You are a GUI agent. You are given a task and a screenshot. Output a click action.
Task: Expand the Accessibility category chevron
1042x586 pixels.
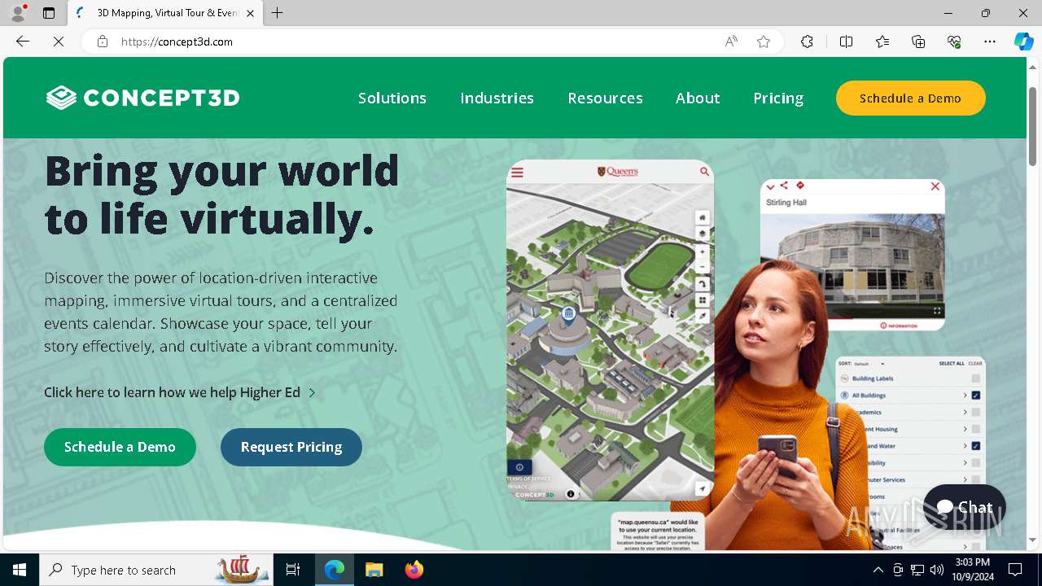(965, 462)
